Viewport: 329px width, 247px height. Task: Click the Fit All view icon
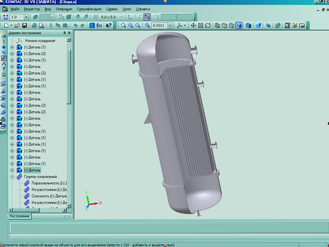pos(201,25)
